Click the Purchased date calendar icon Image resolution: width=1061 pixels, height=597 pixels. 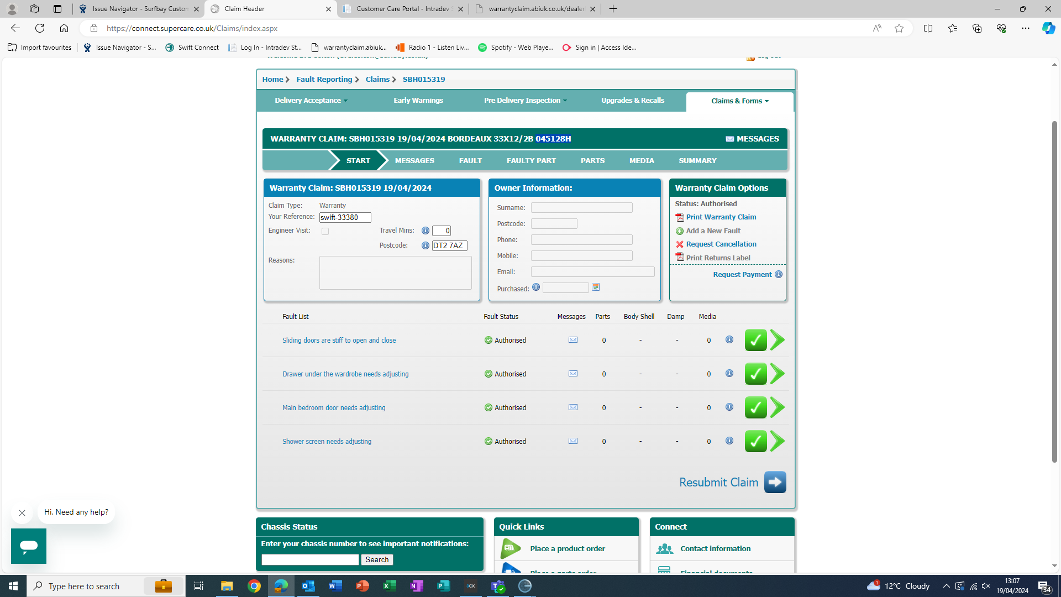click(596, 287)
